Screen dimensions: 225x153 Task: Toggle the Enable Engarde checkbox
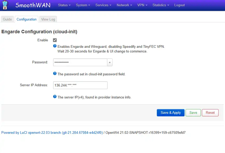(x=55, y=40)
